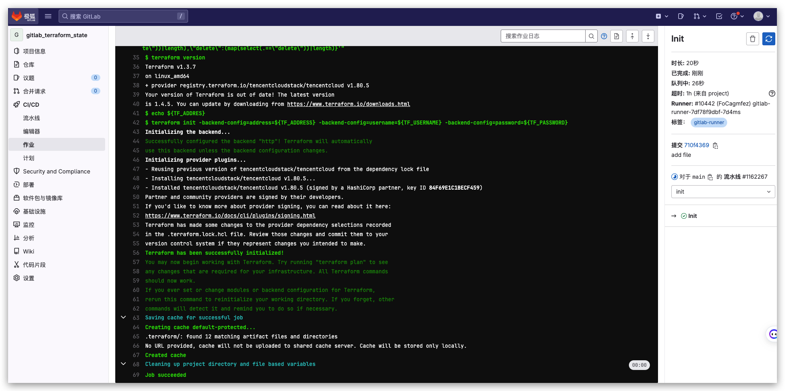Copy commit SHA 710f4369 to clipboard
This screenshot has width=785, height=391.
715,146
